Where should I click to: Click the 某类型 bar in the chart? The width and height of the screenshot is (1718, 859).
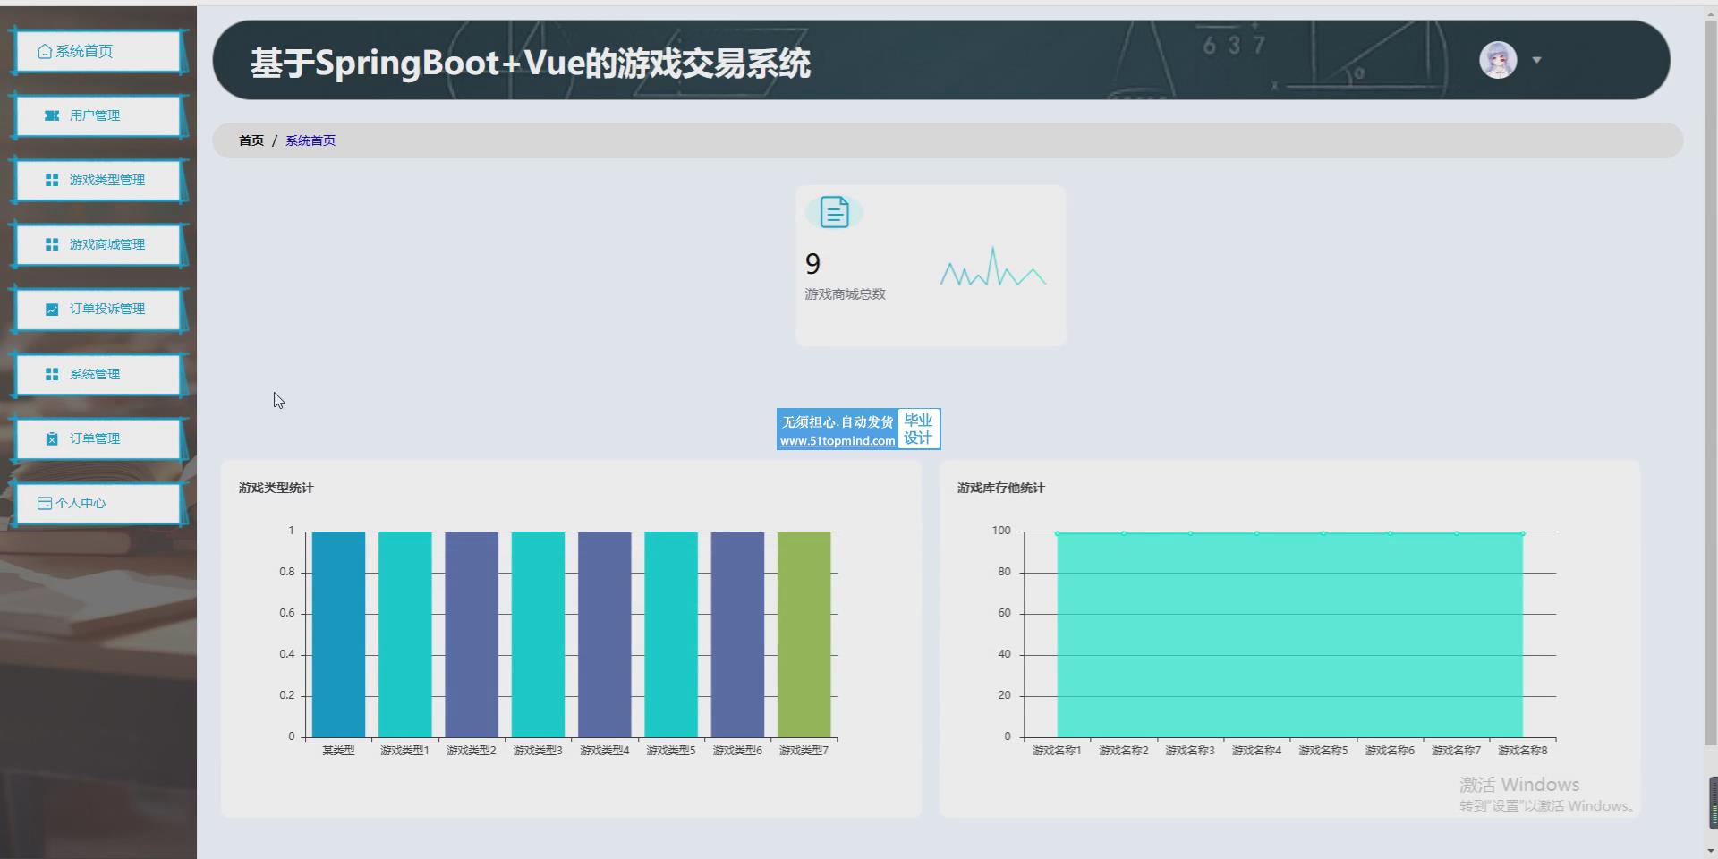(x=338, y=635)
